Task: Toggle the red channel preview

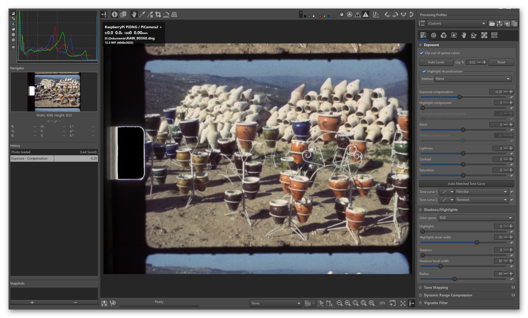Action: [x=320, y=16]
